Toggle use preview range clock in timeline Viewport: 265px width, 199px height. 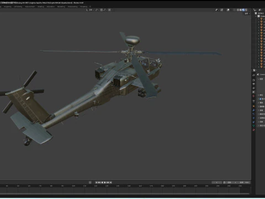click(x=224, y=182)
